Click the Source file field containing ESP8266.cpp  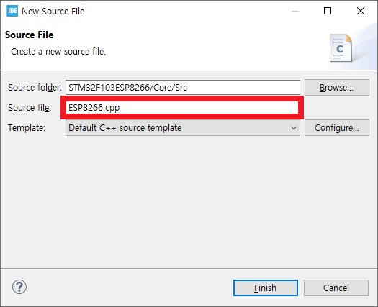pyautogui.click(x=182, y=107)
